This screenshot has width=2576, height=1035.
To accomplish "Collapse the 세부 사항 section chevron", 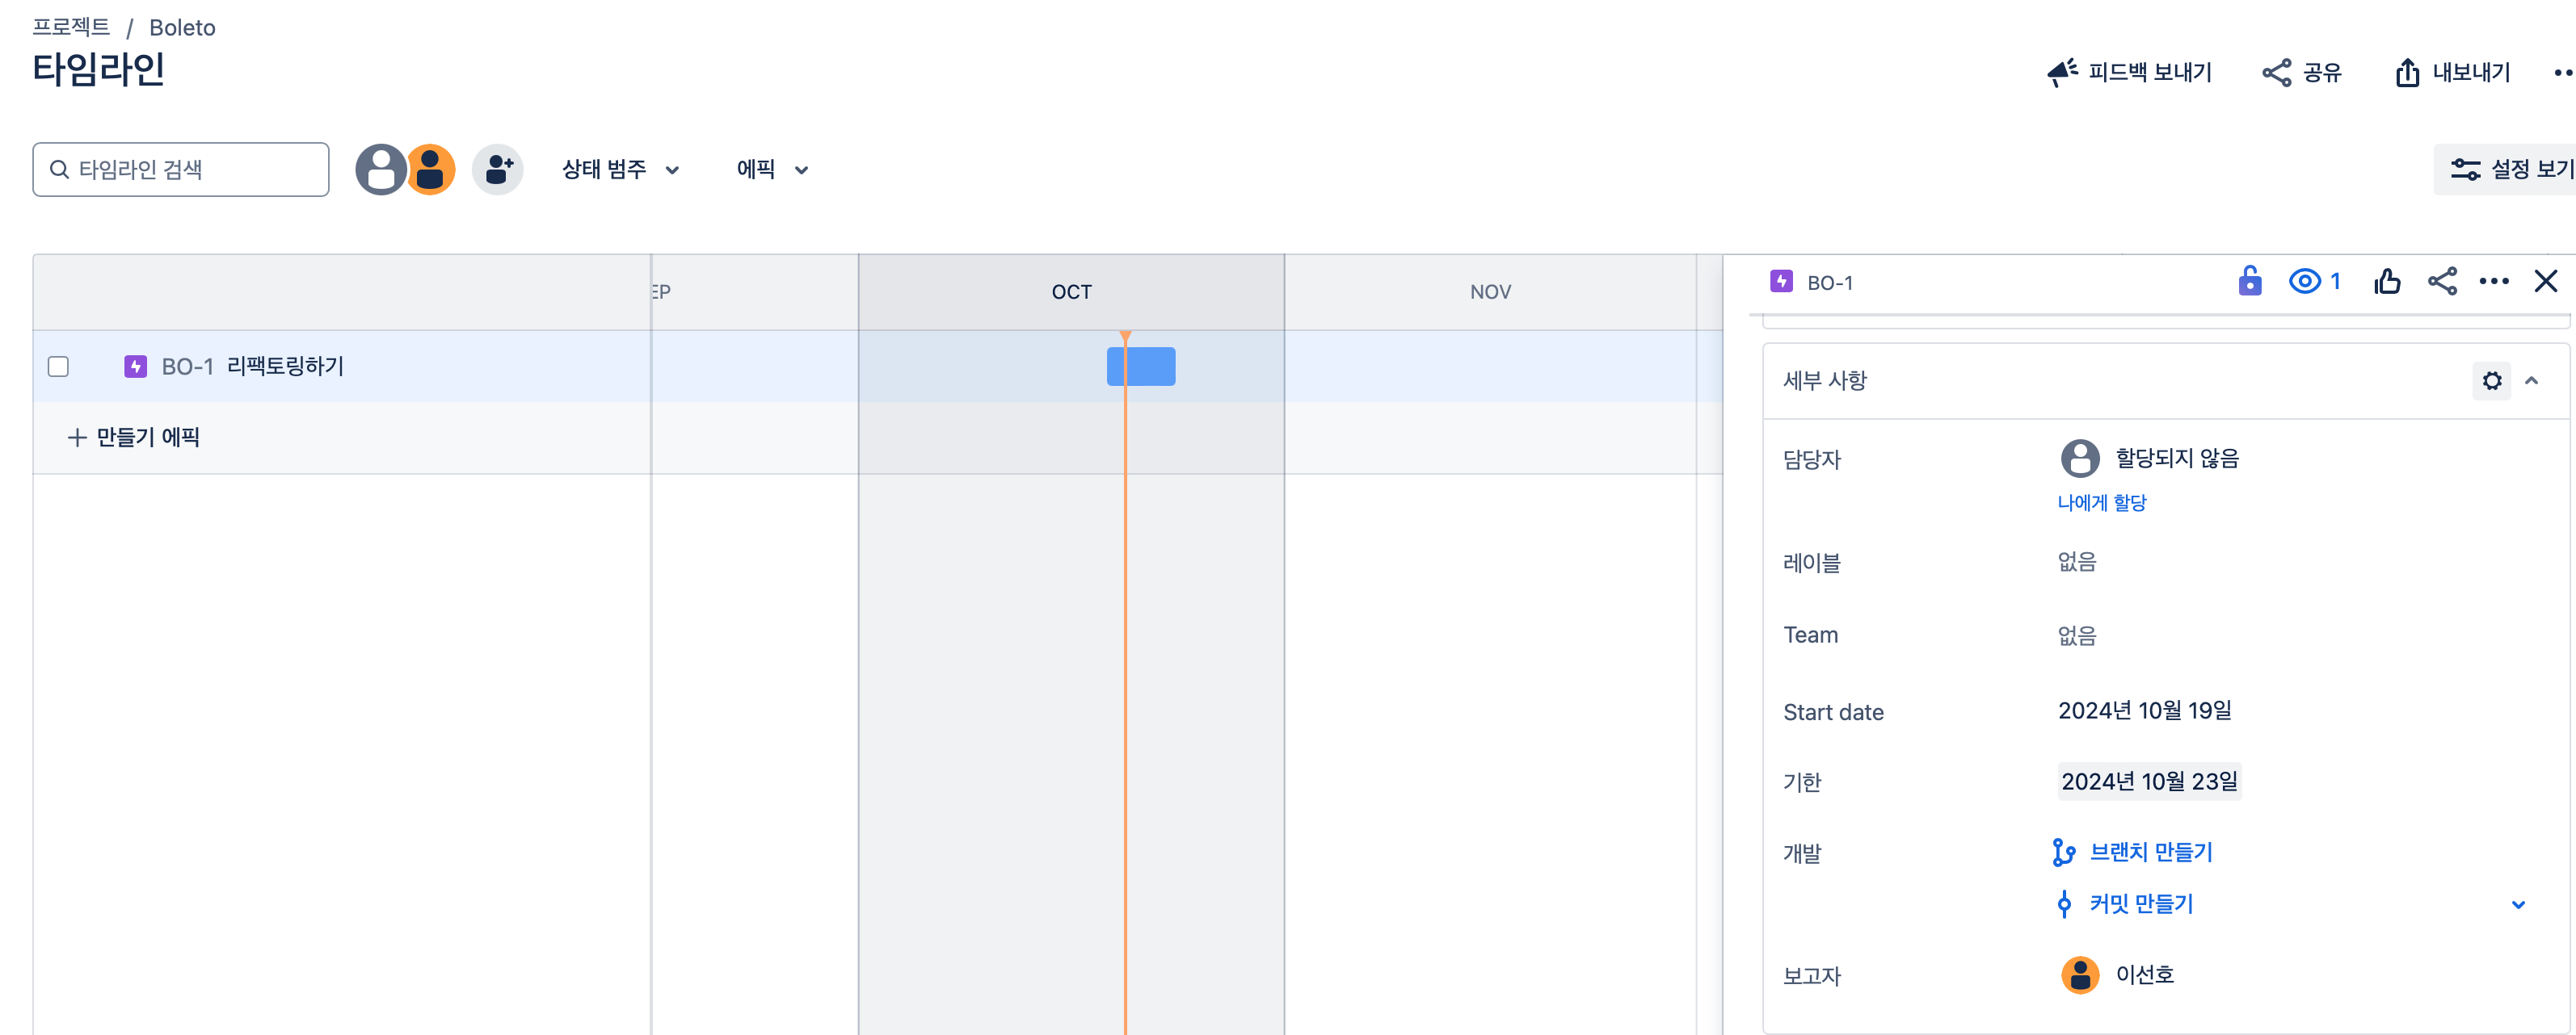I will 2531,380.
